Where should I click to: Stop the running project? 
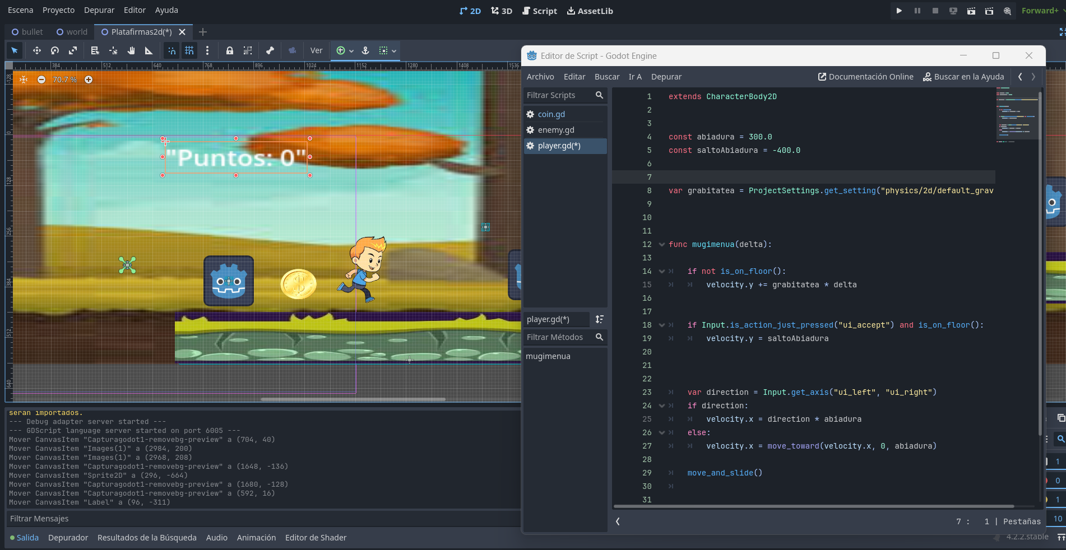coord(935,11)
